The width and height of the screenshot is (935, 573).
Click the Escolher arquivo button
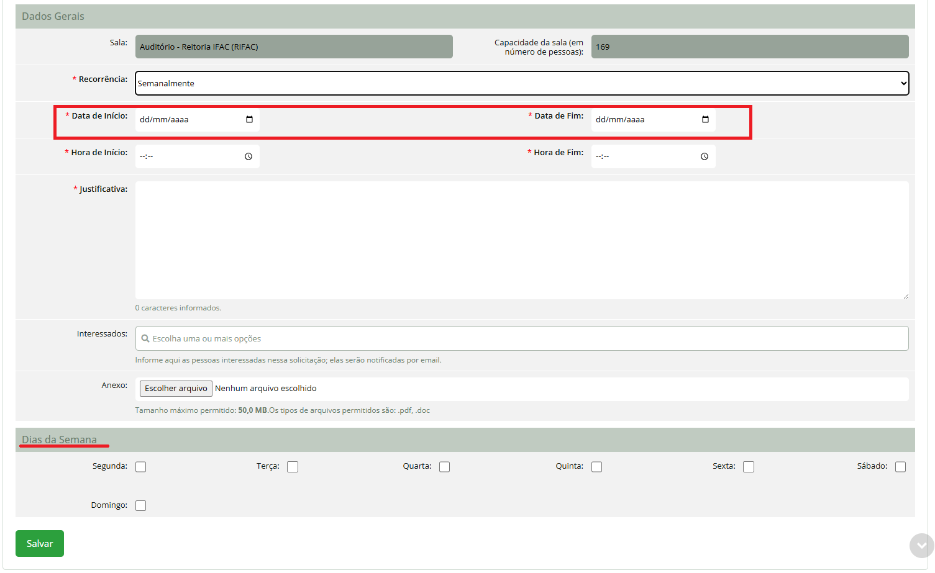[x=176, y=388]
